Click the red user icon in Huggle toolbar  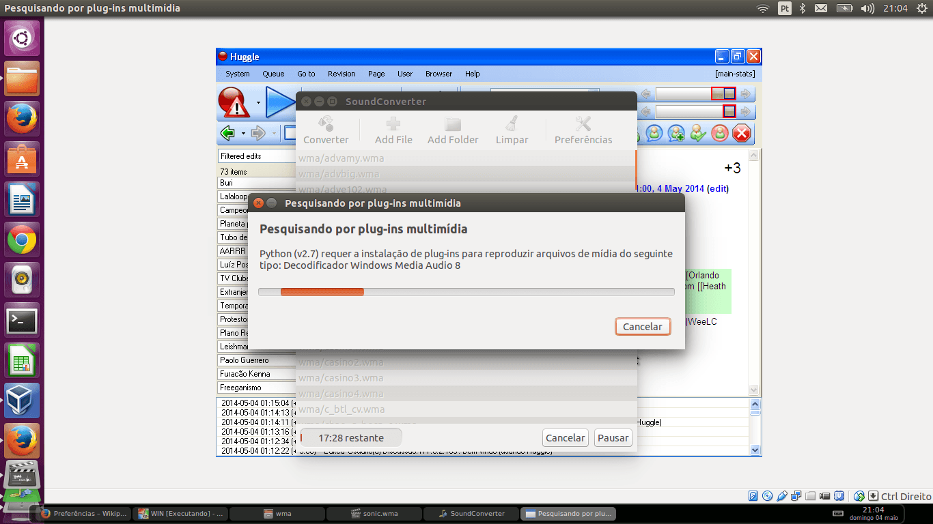720,133
